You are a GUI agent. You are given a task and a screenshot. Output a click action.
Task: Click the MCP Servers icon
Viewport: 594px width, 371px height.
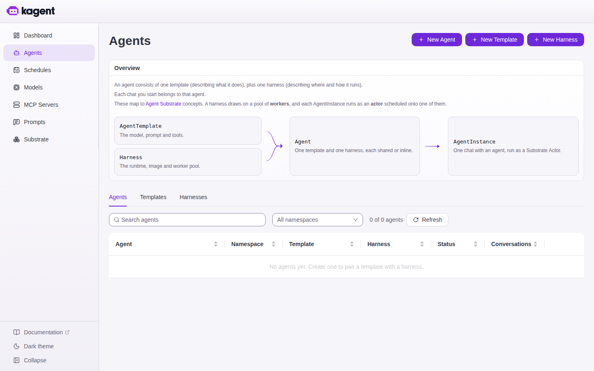tap(16, 105)
